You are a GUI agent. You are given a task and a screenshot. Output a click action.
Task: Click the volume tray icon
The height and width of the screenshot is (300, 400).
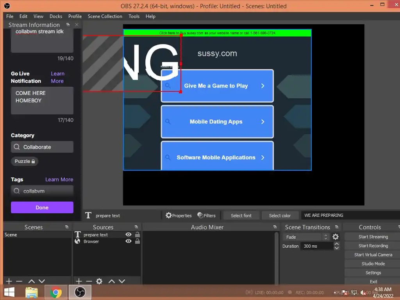click(x=363, y=293)
